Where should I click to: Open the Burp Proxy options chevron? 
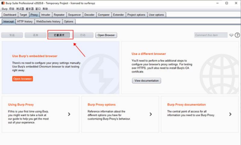point(151,114)
